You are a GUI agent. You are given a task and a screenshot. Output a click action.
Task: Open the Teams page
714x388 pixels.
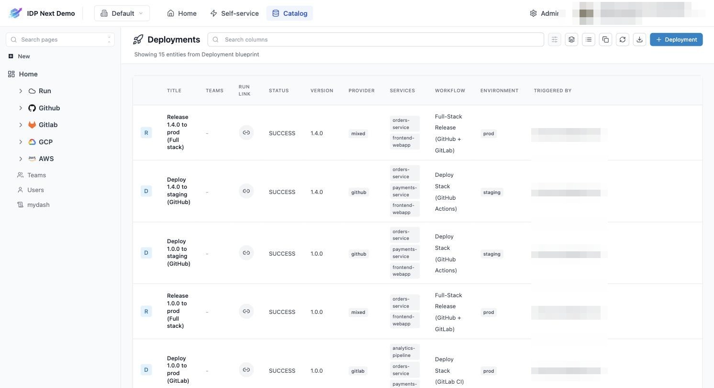(36, 175)
